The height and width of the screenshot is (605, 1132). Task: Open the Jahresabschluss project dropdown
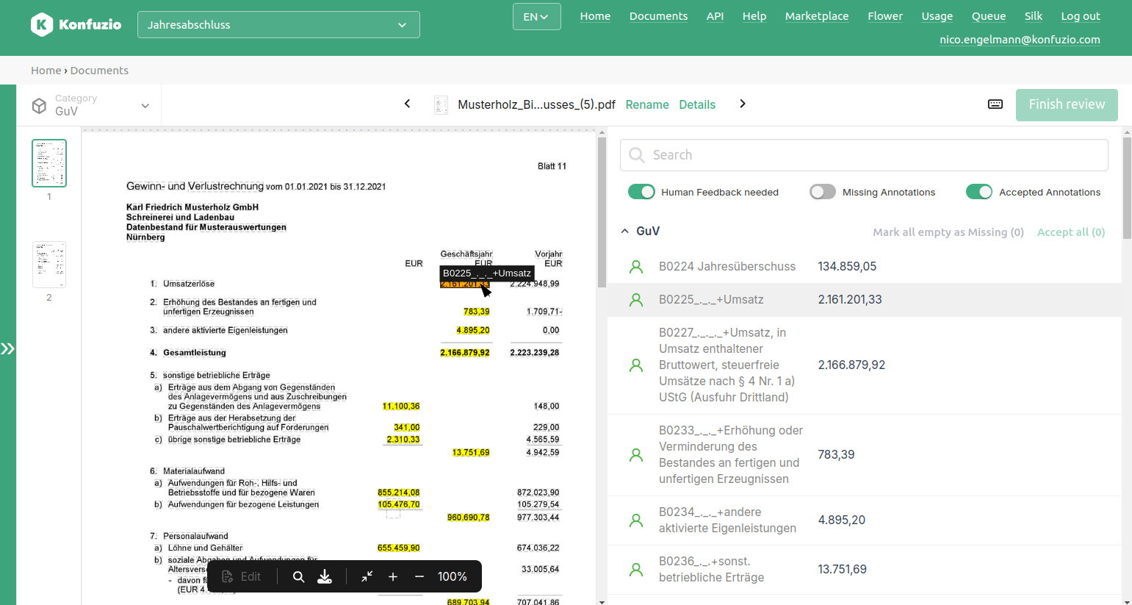(278, 25)
